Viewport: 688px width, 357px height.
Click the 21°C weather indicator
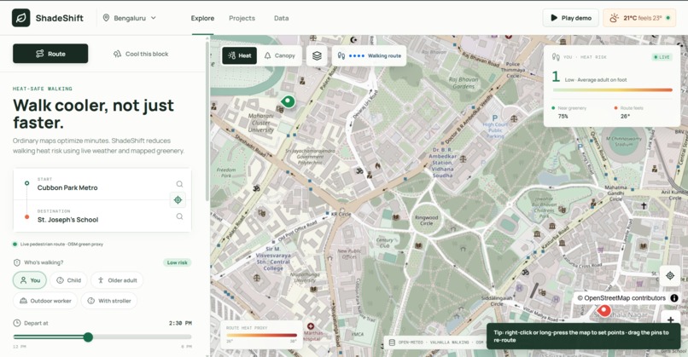pos(639,18)
